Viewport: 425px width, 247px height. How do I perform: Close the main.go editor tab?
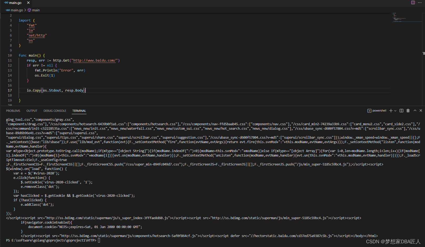click(28, 3)
